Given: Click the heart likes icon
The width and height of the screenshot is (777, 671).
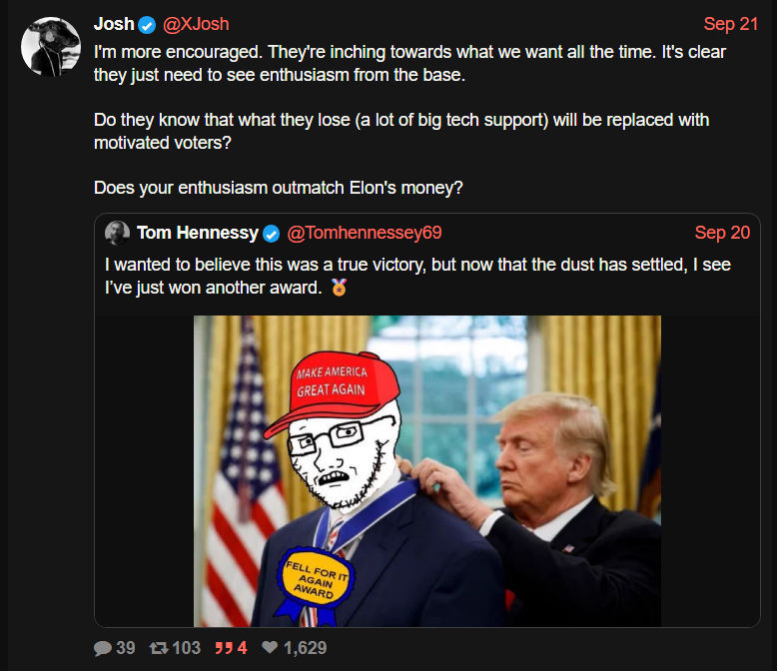Looking at the screenshot, I should coord(270,647).
